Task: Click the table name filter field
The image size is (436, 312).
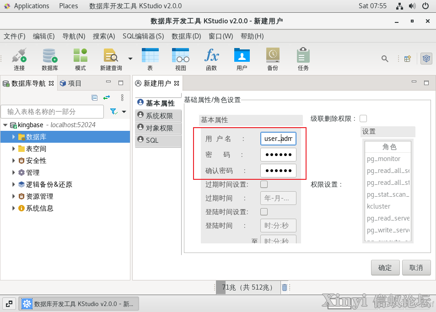Action: 52,112
